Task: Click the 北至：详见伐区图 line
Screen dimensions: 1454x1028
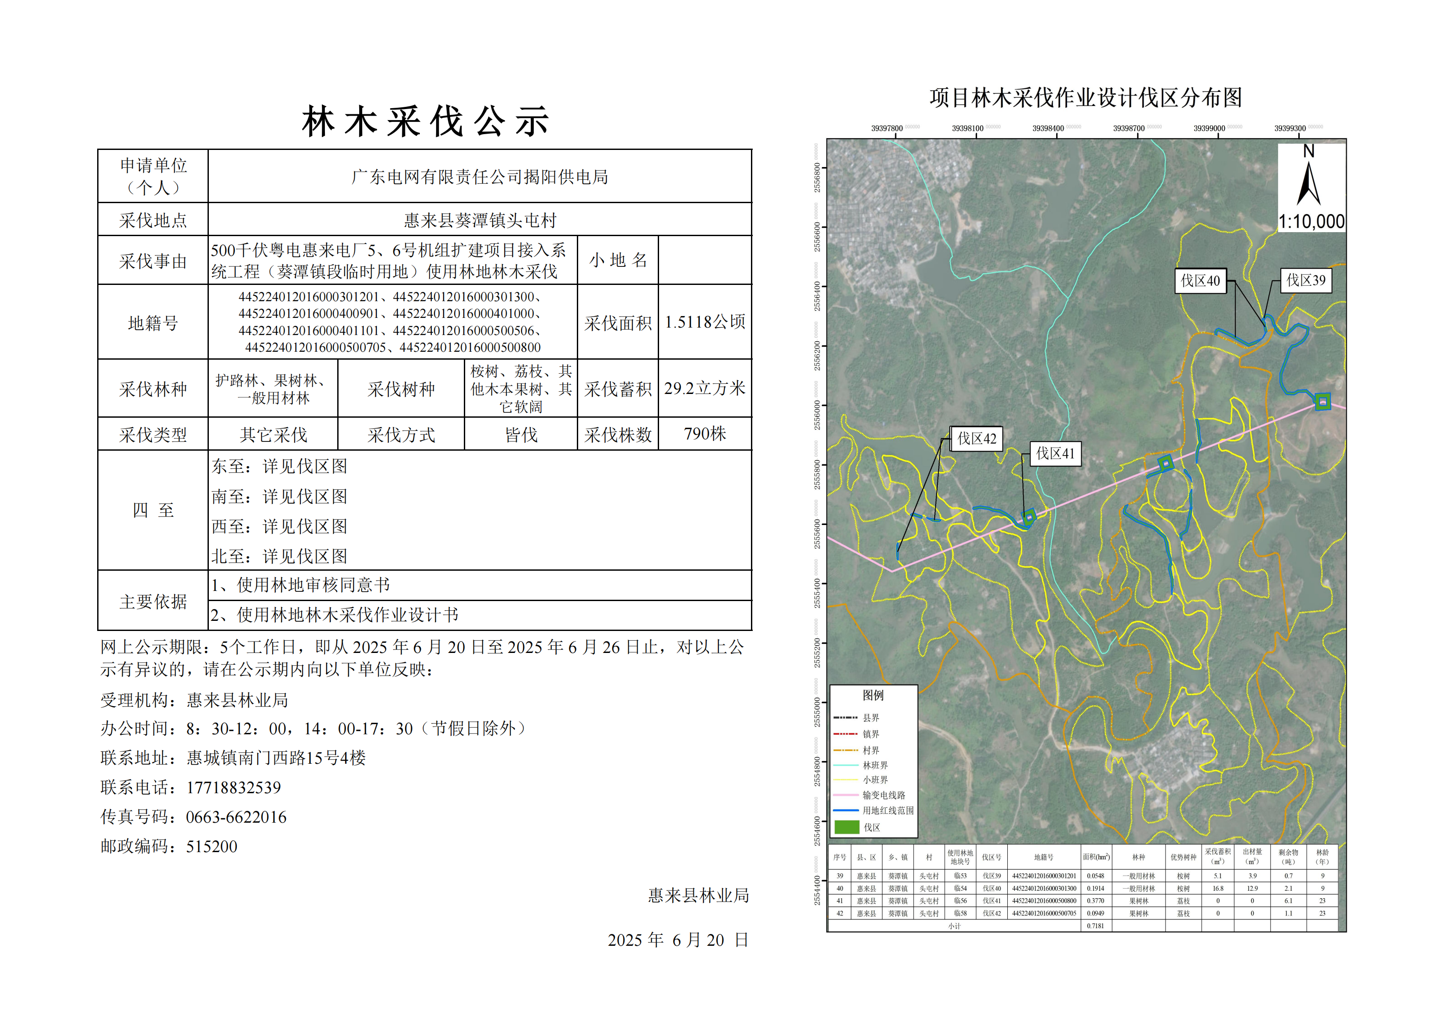Action: coord(279,556)
